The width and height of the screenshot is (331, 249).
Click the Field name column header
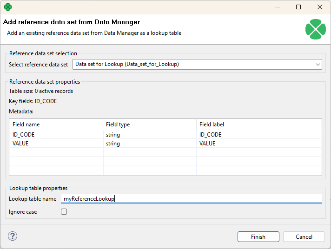click(26, 124)
